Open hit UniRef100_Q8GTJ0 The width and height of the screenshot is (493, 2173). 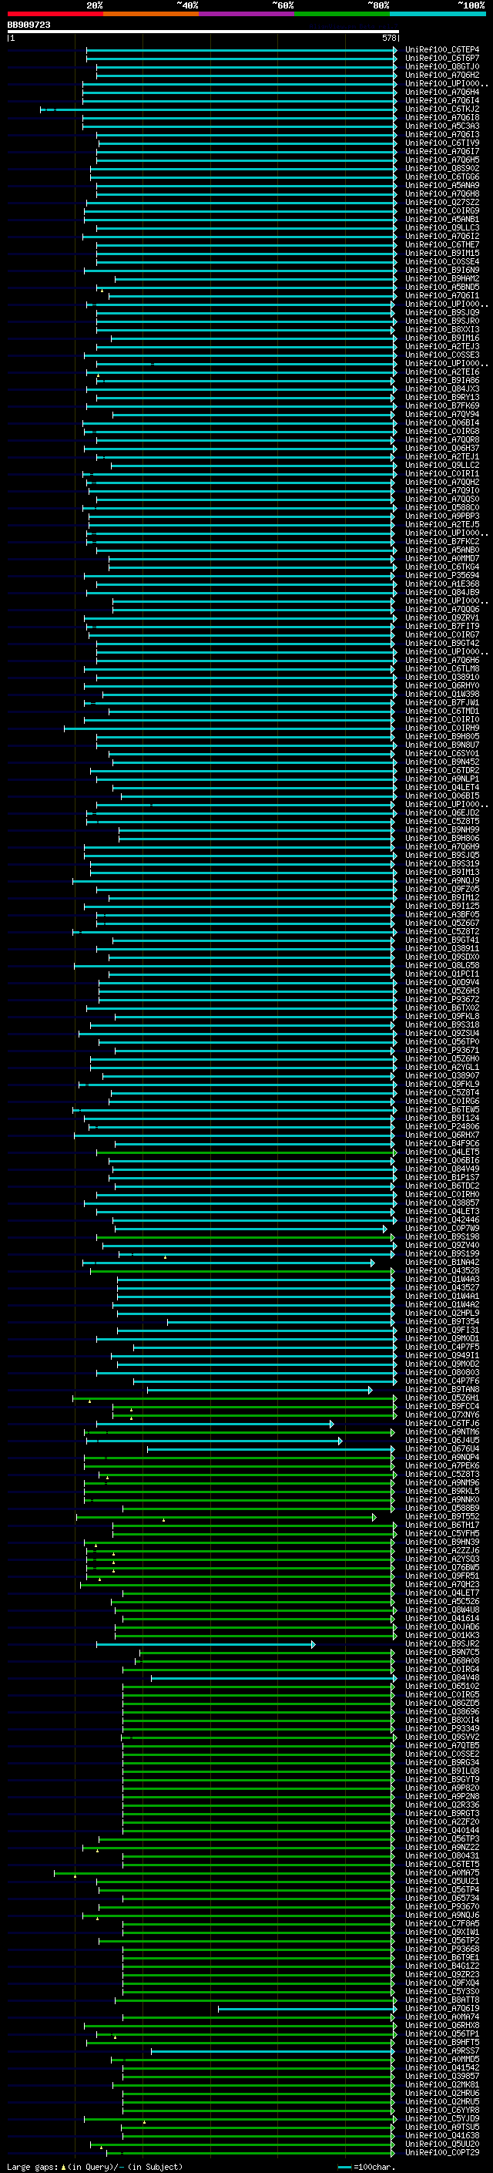(442, 66)
